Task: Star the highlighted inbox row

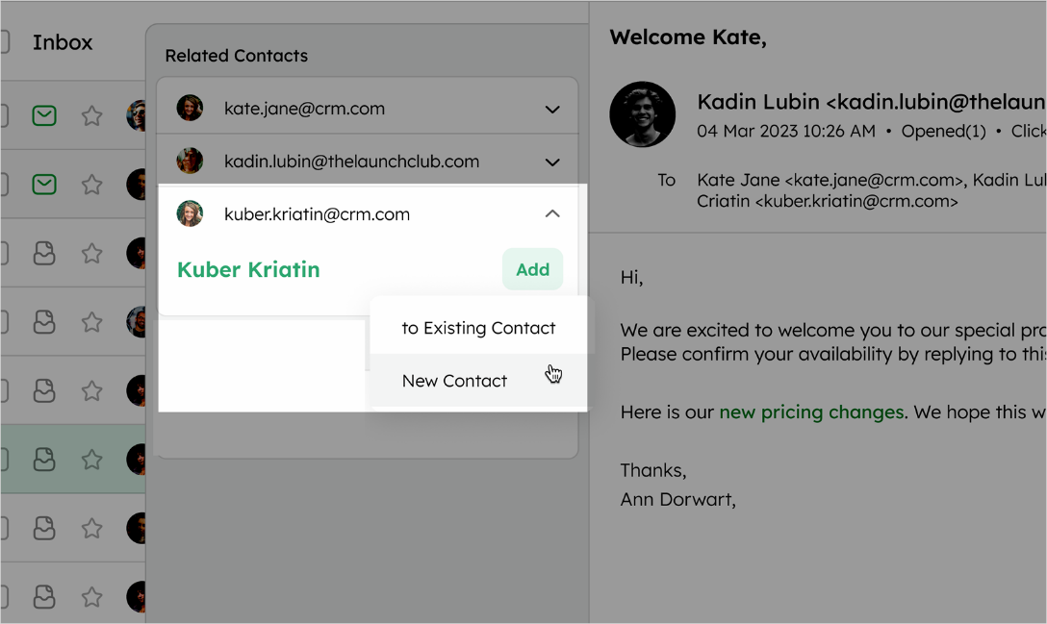Action: click(91, 460)
